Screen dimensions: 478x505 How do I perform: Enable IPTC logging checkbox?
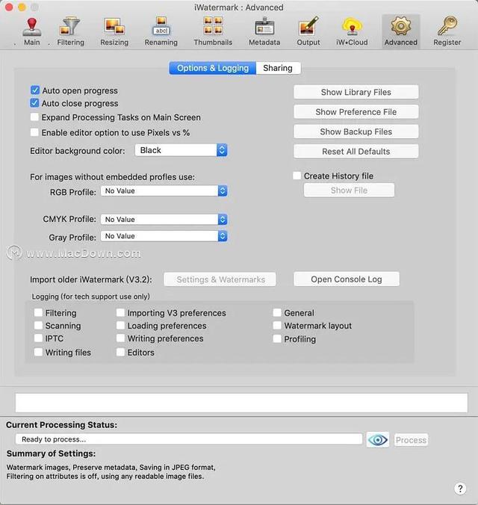38,338
